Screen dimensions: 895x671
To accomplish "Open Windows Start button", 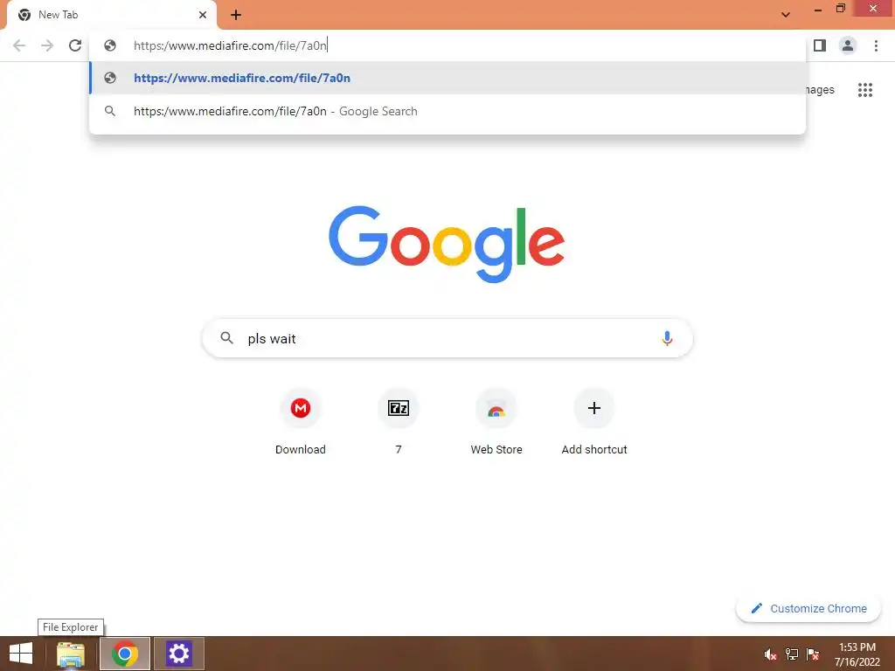I will [21, 654].
